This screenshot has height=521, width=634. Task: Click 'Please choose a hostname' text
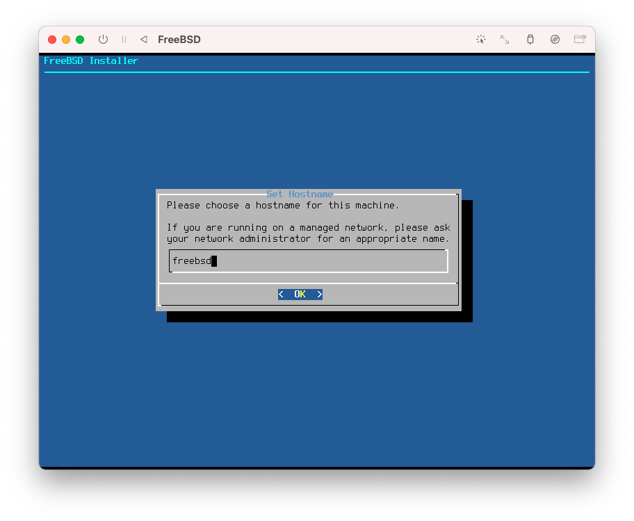click(x=234, y=206)
